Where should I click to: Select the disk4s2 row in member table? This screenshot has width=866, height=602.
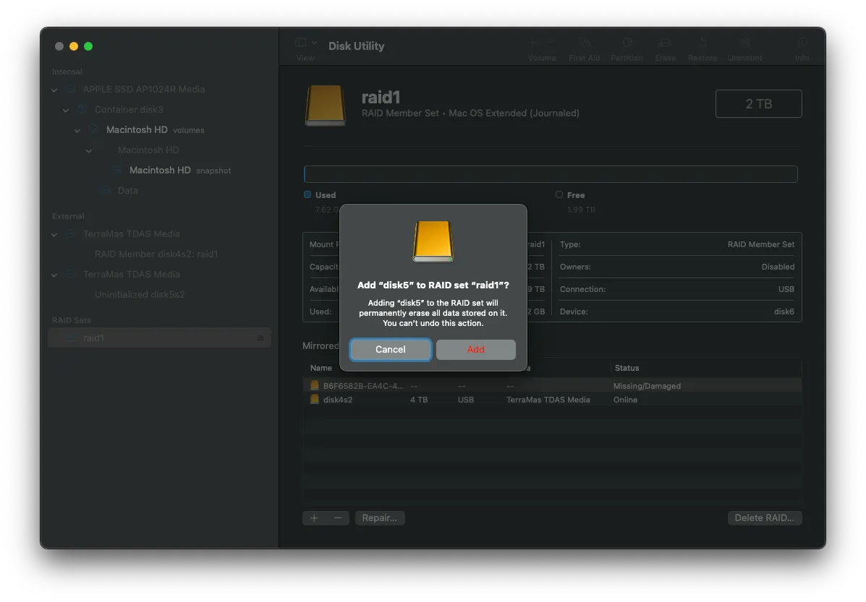338,400
